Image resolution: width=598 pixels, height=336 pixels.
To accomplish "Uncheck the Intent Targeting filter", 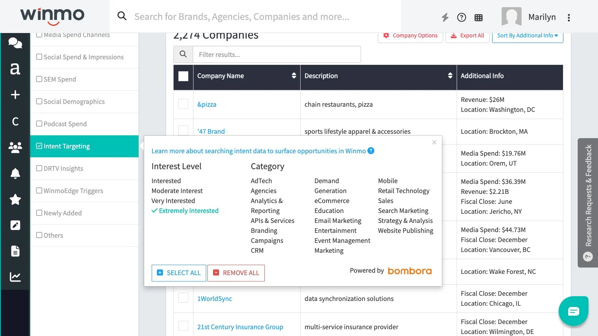I will click(x=39, y=146).
